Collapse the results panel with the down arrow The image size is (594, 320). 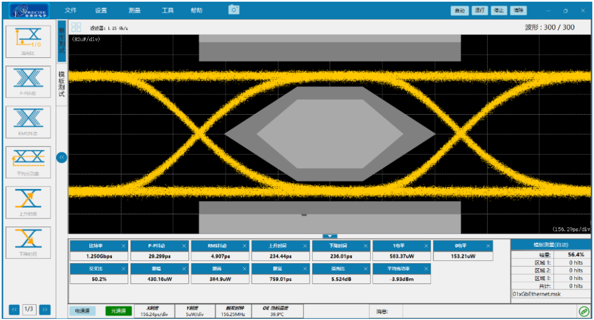click(329, 236)
